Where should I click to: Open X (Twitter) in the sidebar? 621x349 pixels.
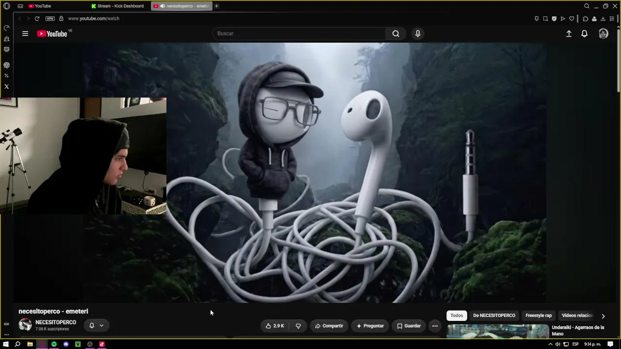6,86
